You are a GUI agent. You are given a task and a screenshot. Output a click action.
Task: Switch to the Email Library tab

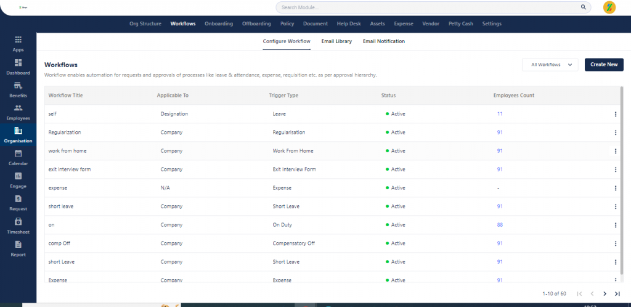pos(336,41)
